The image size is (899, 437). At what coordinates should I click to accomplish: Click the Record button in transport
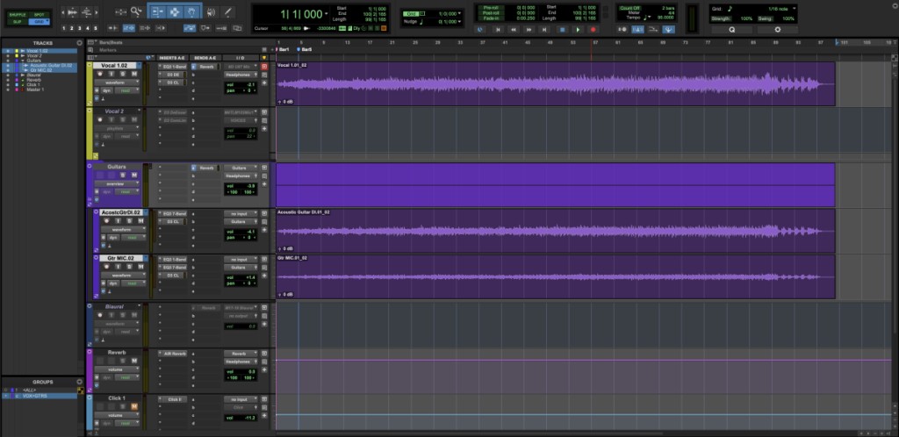pos(592,29)
